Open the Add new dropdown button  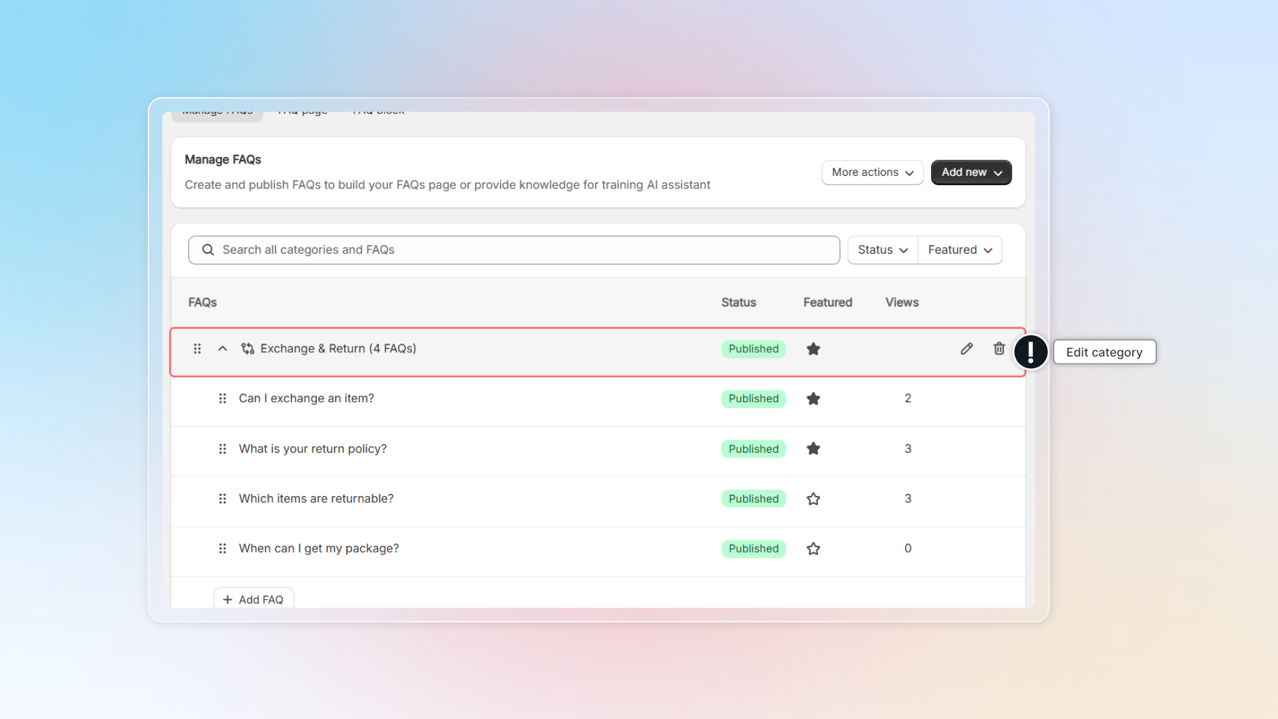tap(971, 172)
